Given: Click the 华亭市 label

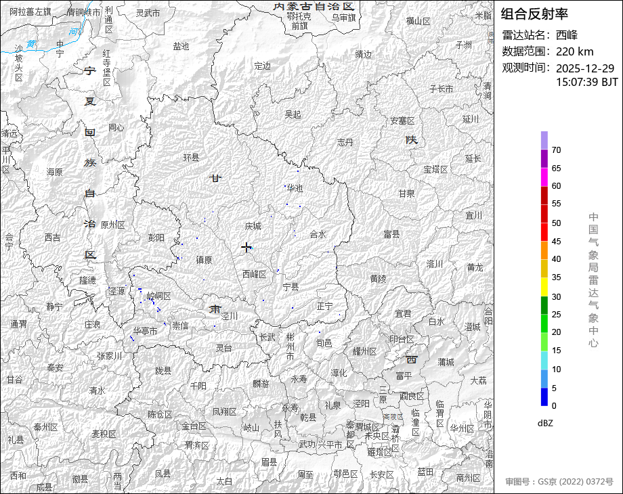Looking at the screenshot, I should [145, 331].
